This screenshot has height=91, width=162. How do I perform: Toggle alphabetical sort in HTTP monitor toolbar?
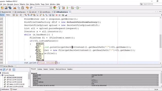point(10,70)
